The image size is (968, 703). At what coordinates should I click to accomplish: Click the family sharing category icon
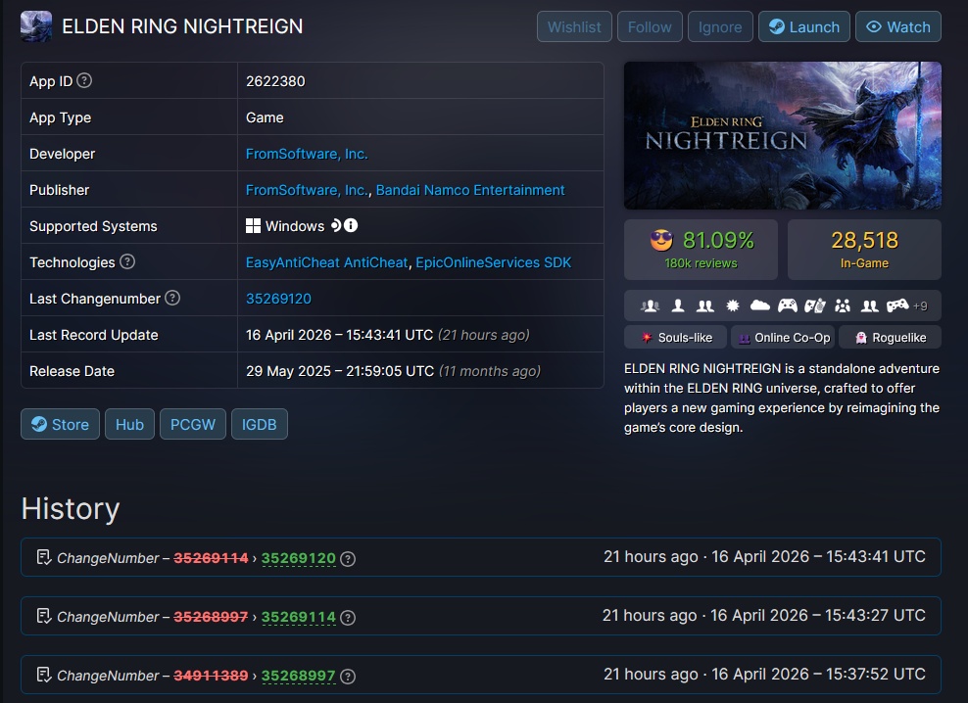(x=842, y=305)
